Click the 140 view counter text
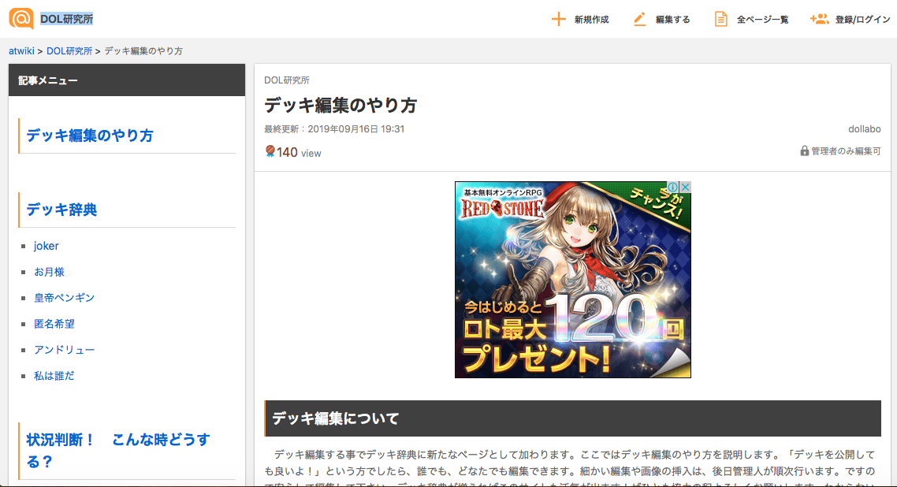897x487 pixels. tap(299, 153)
